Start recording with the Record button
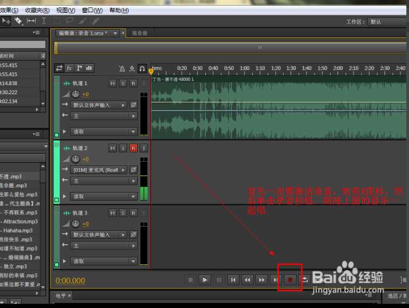The width and height of the screenshot is (409, 308). click(x=290, y=280)
